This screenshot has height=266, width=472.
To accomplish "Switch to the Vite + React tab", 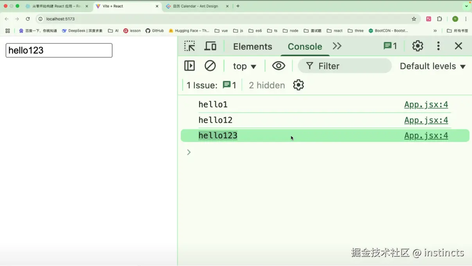I will pyautogui.click(x=127, y=6).
